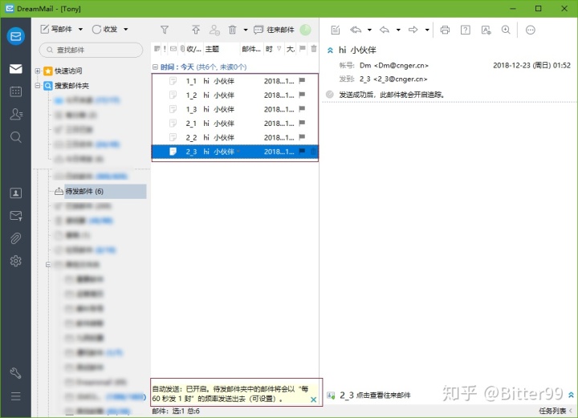Open the Contacts view in sidebar
The width and height of the screenshot is (578, 418).
[x=15, y=115]
